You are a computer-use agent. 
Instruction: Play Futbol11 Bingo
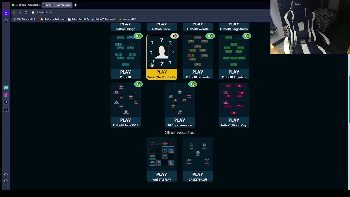pyautogui.click(x=126, y=27)
